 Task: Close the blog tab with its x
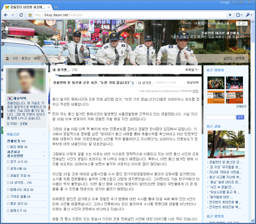click(x=49, y=7)
